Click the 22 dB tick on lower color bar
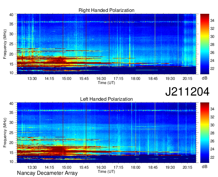This screenshot has height=177, width=218. pyautogui.click(x=212, y=157)
